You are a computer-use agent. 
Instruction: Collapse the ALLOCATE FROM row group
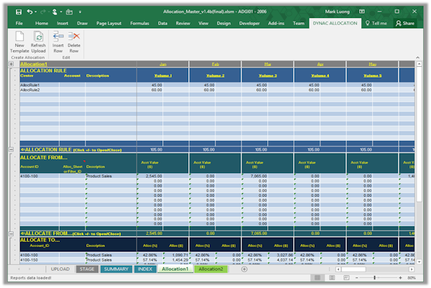pos(11,233)
